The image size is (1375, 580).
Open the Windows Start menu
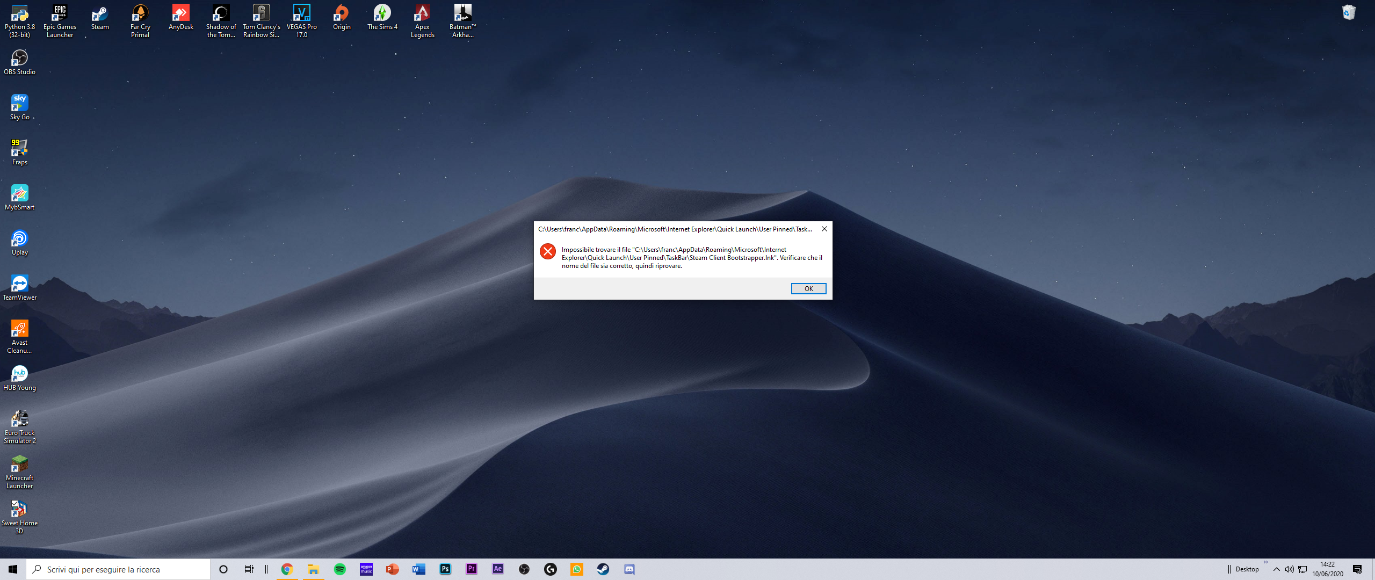coord(13,569)
